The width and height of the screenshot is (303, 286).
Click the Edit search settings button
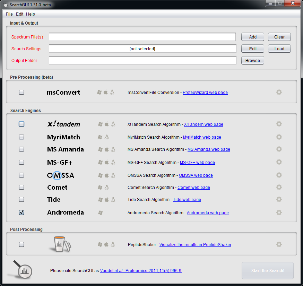pyautogui.click(x=253, y=49)
